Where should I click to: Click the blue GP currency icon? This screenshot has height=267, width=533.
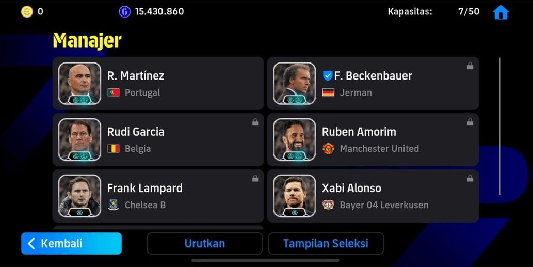point(124,11)
